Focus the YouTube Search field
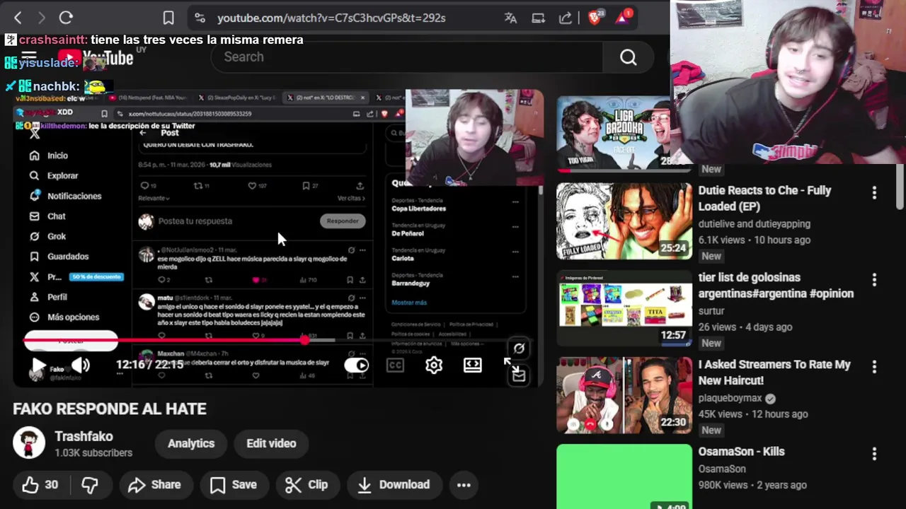 pyautogui.click(x=407, y=57)
